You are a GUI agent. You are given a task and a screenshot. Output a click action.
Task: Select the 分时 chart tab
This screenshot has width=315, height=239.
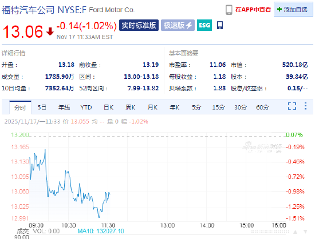(20, 107)
